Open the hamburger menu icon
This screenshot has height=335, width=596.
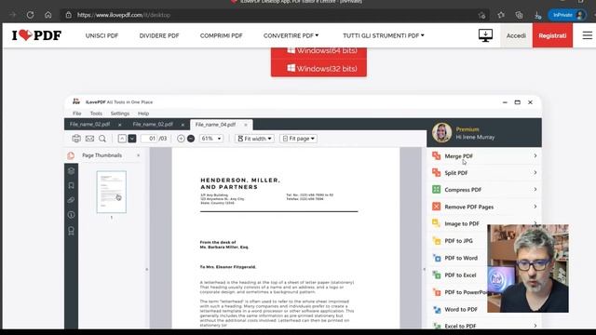click(588, 35)
